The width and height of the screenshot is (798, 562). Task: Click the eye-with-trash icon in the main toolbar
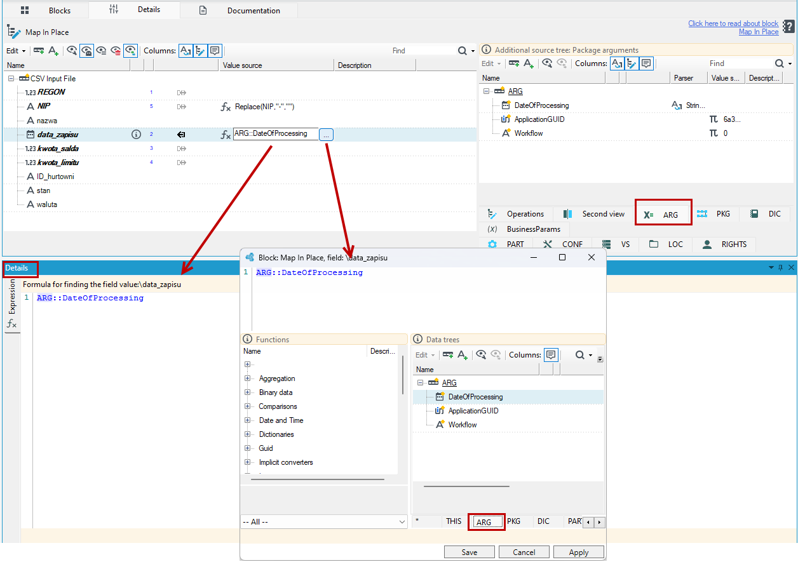116,51
